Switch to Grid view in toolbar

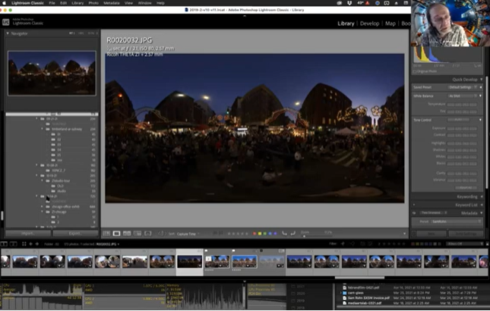106,234
